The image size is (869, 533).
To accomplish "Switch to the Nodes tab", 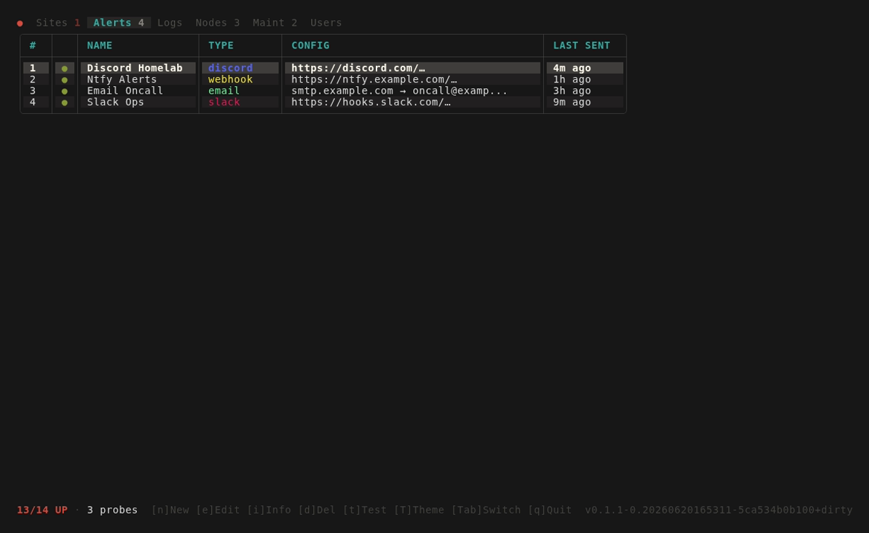I will coord(218,23).
